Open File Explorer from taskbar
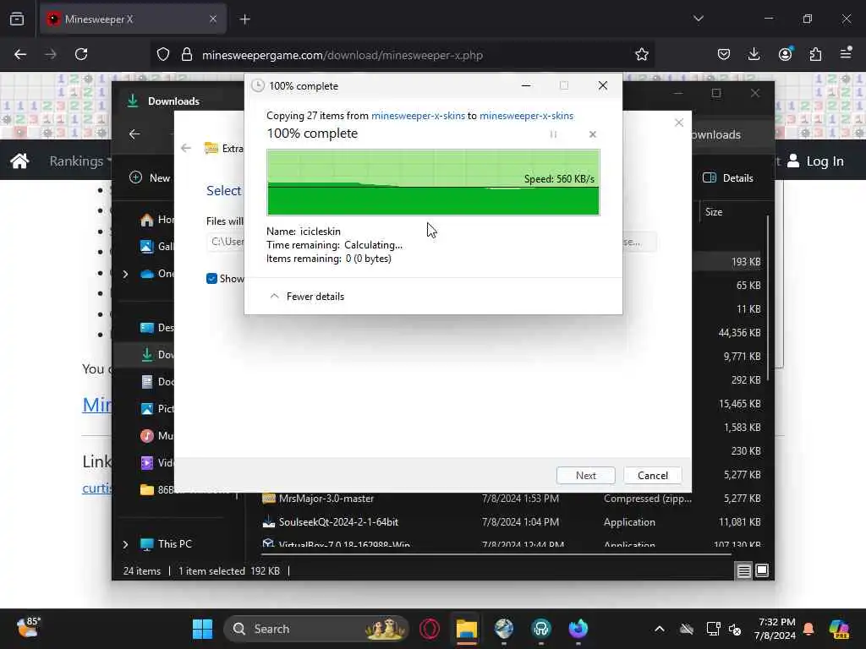Screen dimensions: 866x649 point(467,629)
